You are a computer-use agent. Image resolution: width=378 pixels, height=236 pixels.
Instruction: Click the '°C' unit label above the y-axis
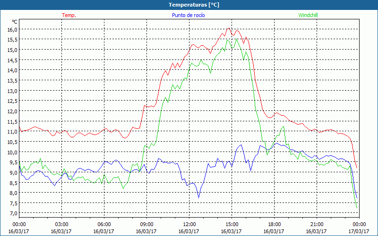coord(15,22)
